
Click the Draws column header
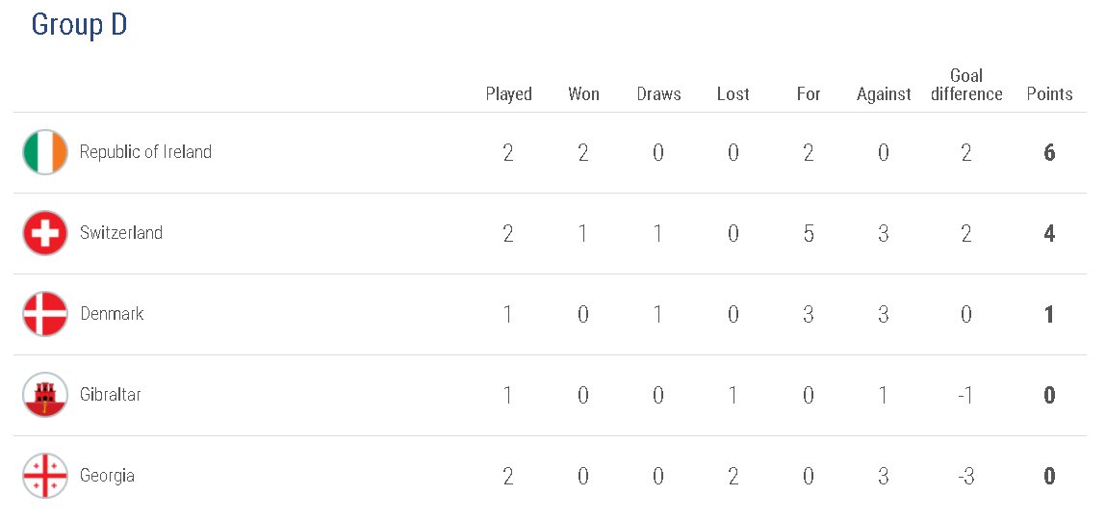click(658, 94)
